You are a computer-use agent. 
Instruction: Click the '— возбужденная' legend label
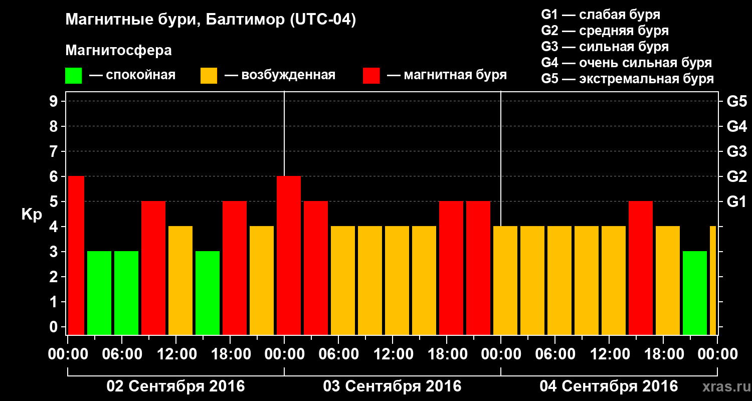[x=280, y=75]
